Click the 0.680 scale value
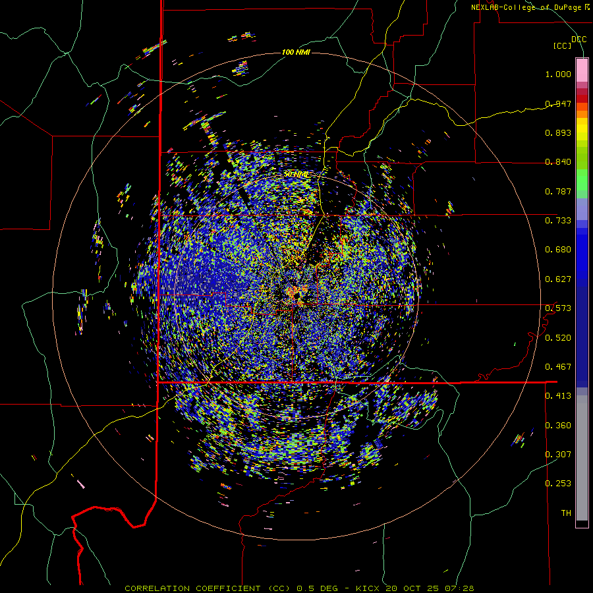Screen dimensions: 593x593 [558, 250]
